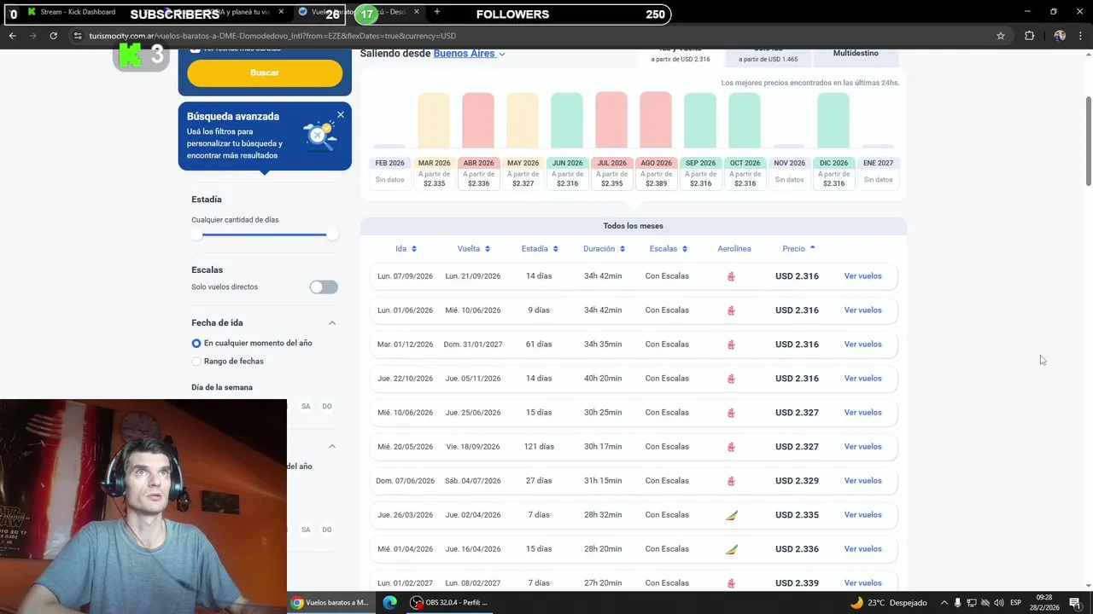
Task: Click Ver vuelos for the 01/12/2026 flight
Action: (862, 345)
